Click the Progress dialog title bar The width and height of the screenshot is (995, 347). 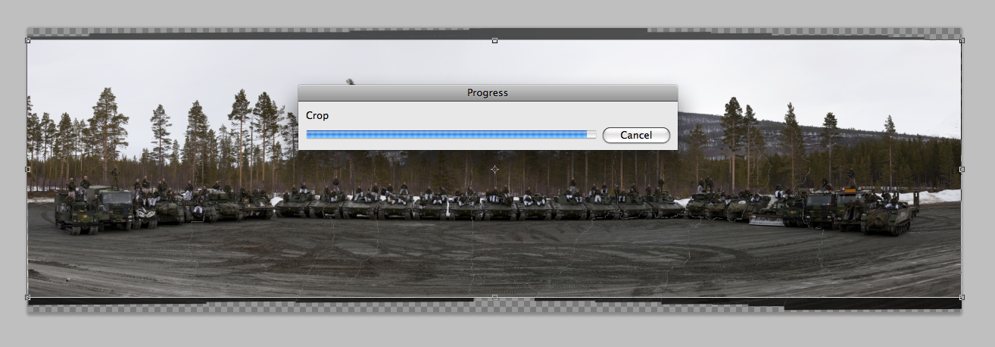click(x=487, y=92)
